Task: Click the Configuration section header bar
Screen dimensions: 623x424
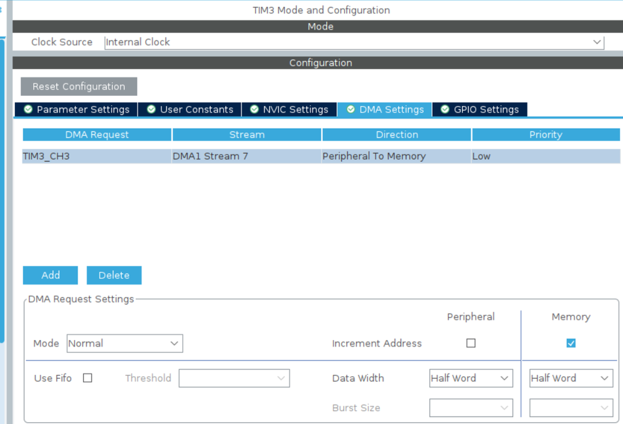Action: pos(318,63)
